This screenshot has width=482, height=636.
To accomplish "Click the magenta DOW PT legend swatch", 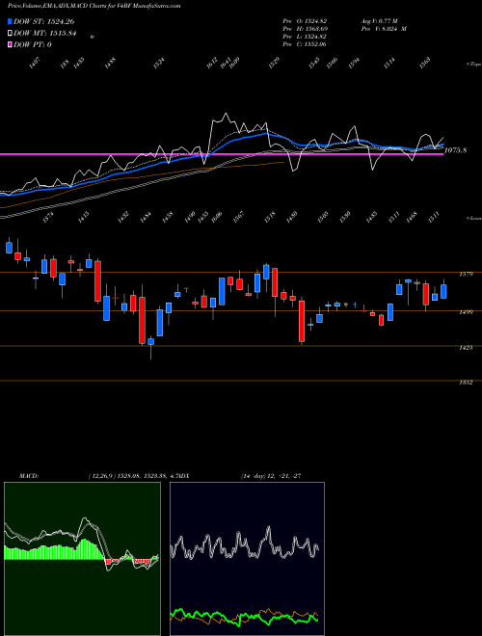I will point(11,44).
